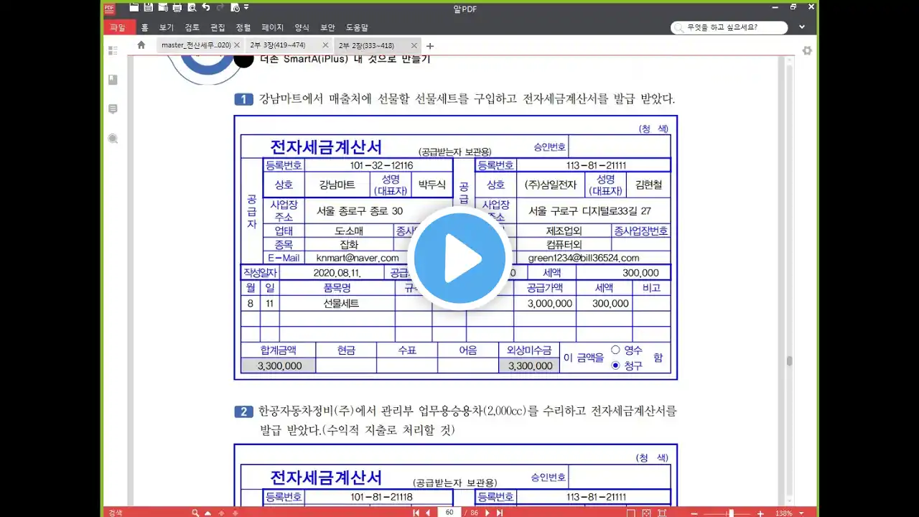Go to the first page button
This screenshot has width=919, height=517.
coord(416,513)
